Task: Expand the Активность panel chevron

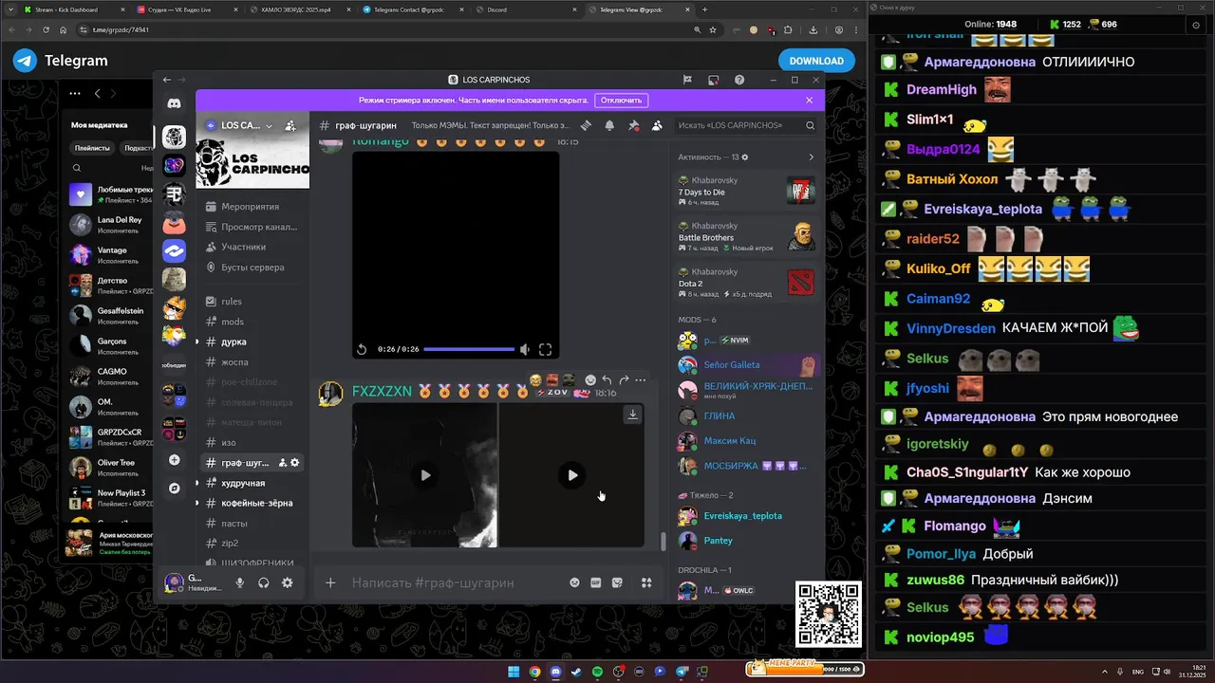Action: point(811,157)
